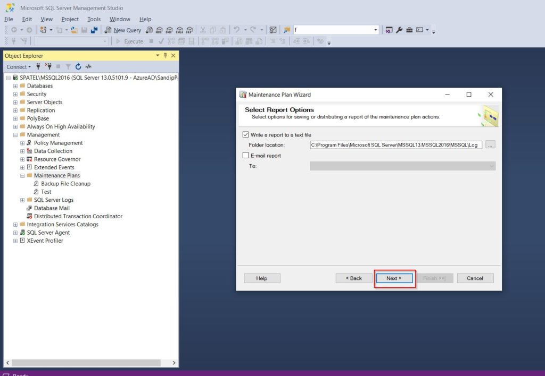Open the Window menu

[x=120, y=19]
